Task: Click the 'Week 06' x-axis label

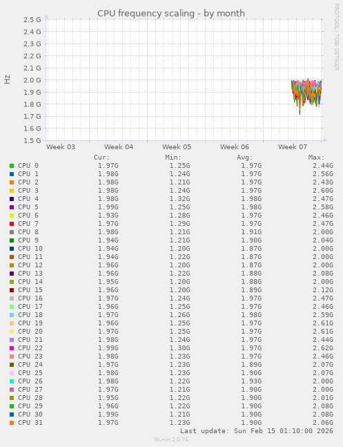Action: 235,147
